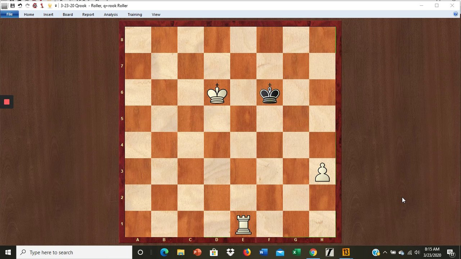Viewport: 461px width, 259px height.
Task: Stop recording with the red square button
Action: coord(6,102)
